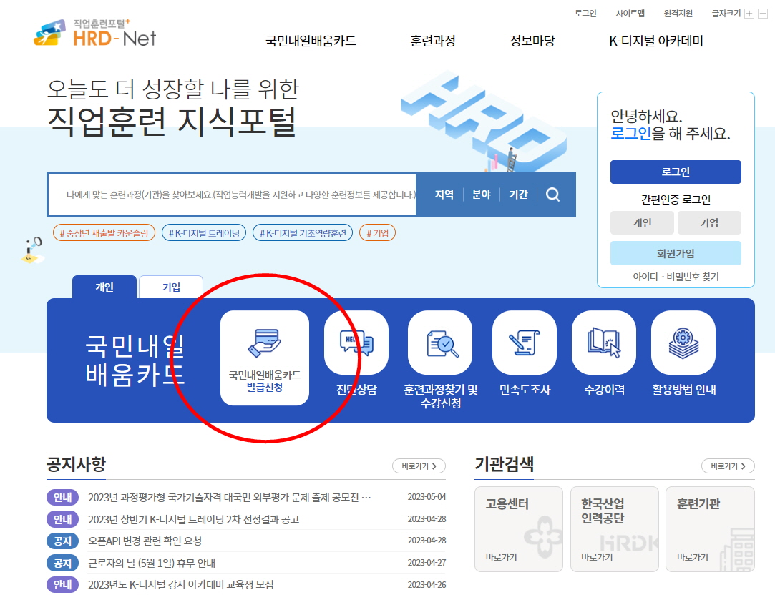Click the blue 로그인 text in greeting
Viewport: 775px width, 610px height.
pos(630,133)
